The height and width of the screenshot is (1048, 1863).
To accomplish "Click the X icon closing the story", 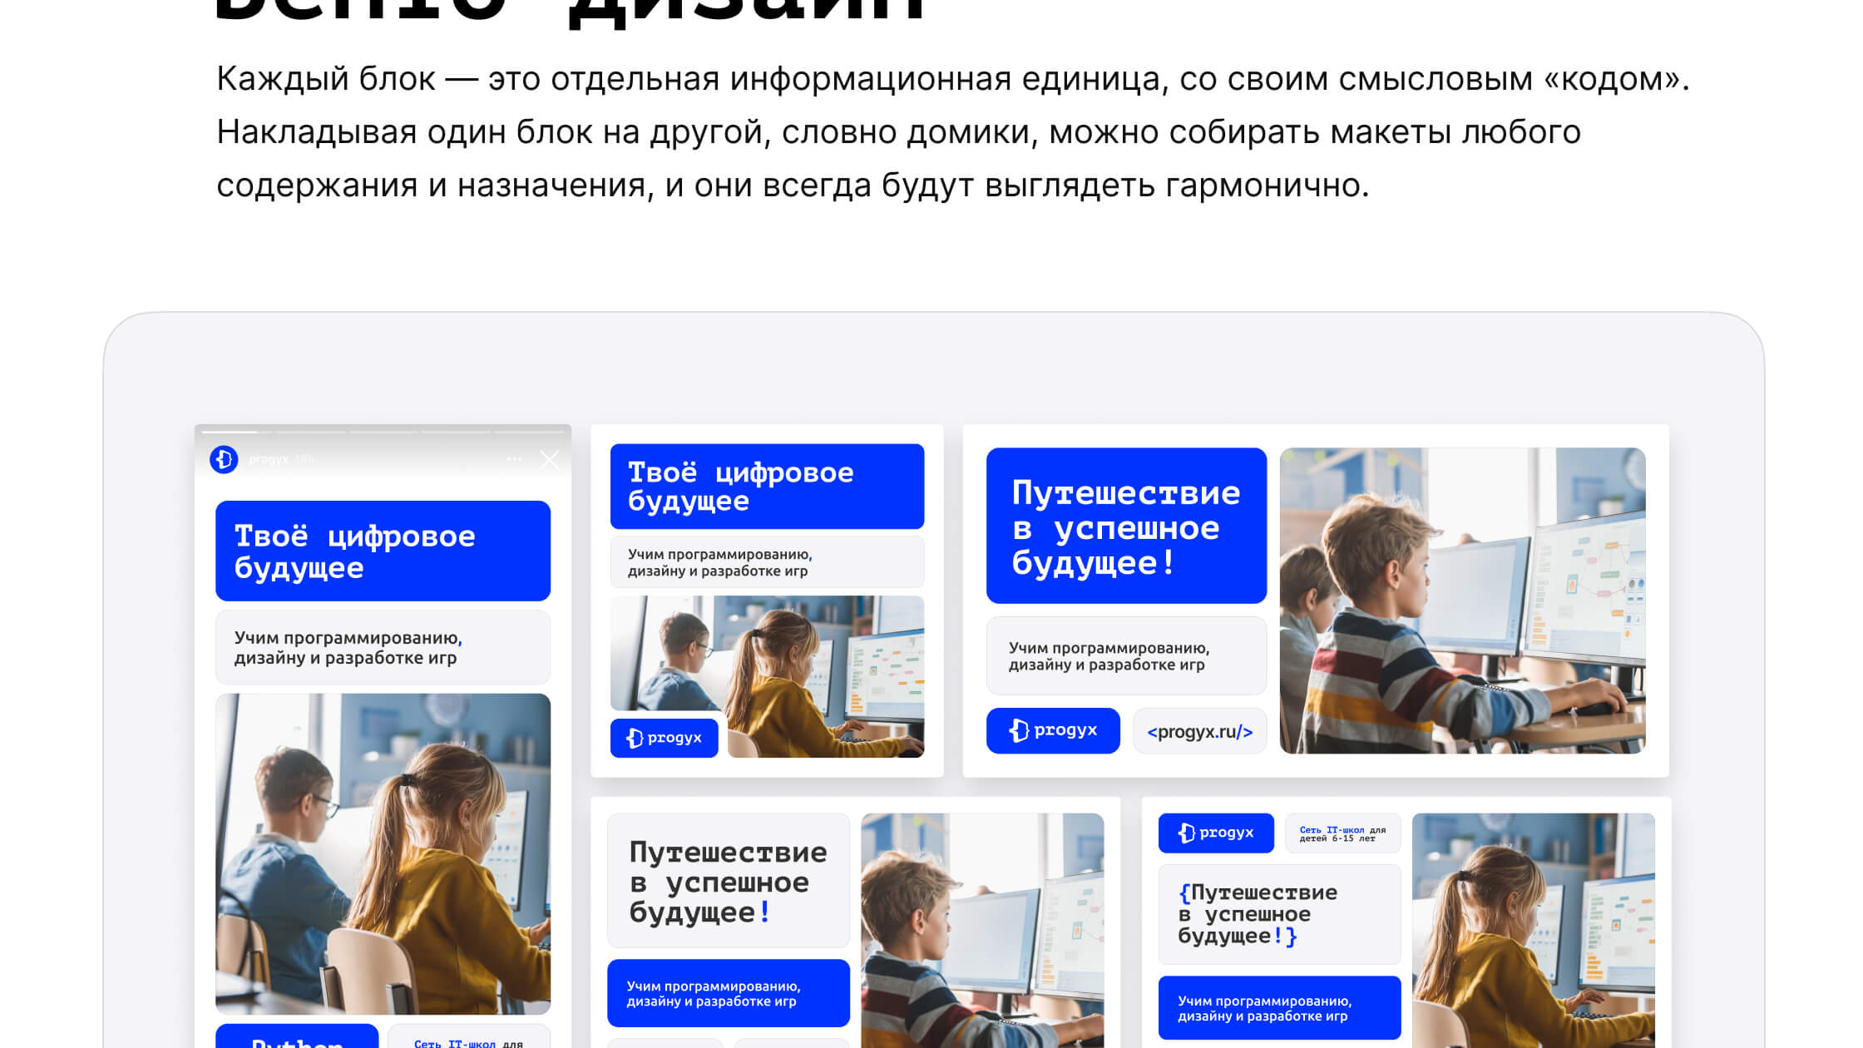I will pos(549,460).
